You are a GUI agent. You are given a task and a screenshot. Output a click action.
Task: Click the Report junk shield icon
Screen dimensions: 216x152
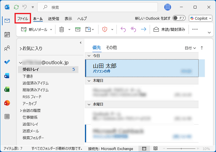tap(105, 29)
